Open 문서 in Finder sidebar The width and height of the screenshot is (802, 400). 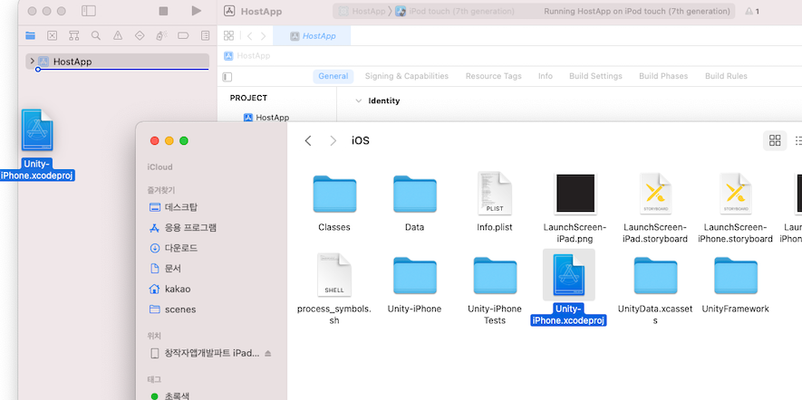coord(165,269)
